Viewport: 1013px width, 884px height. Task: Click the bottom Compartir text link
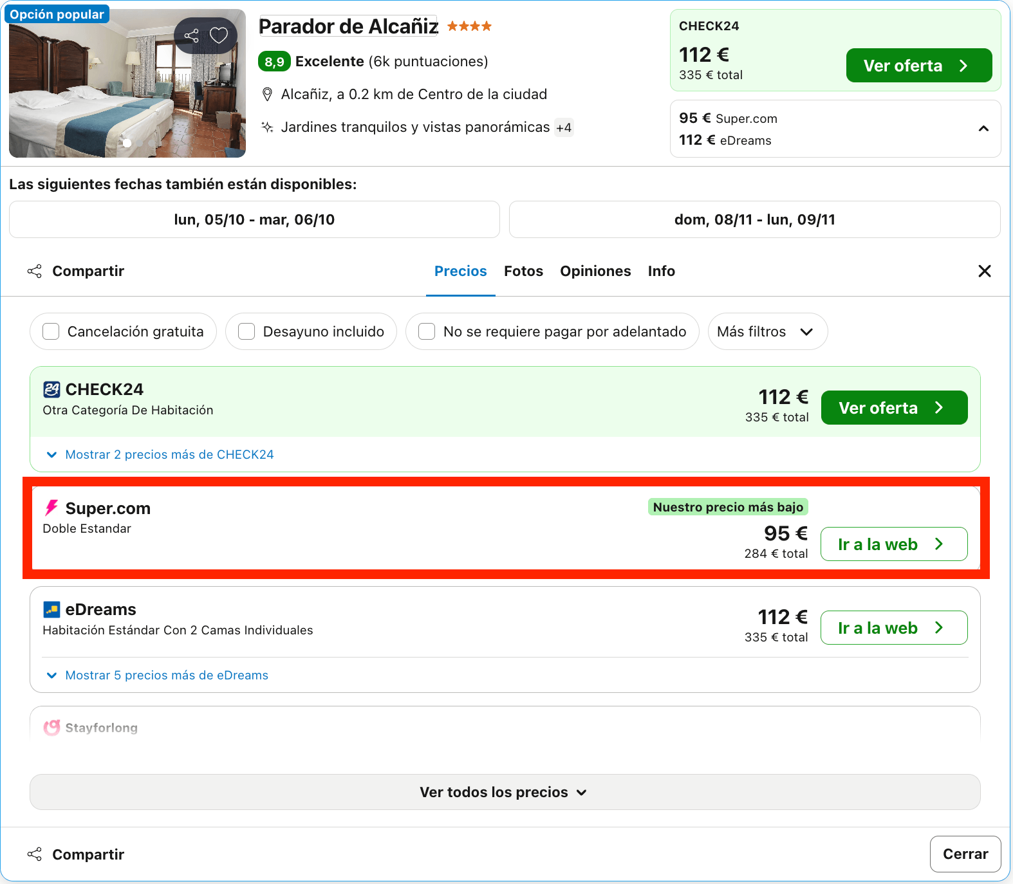click(88, 854)
